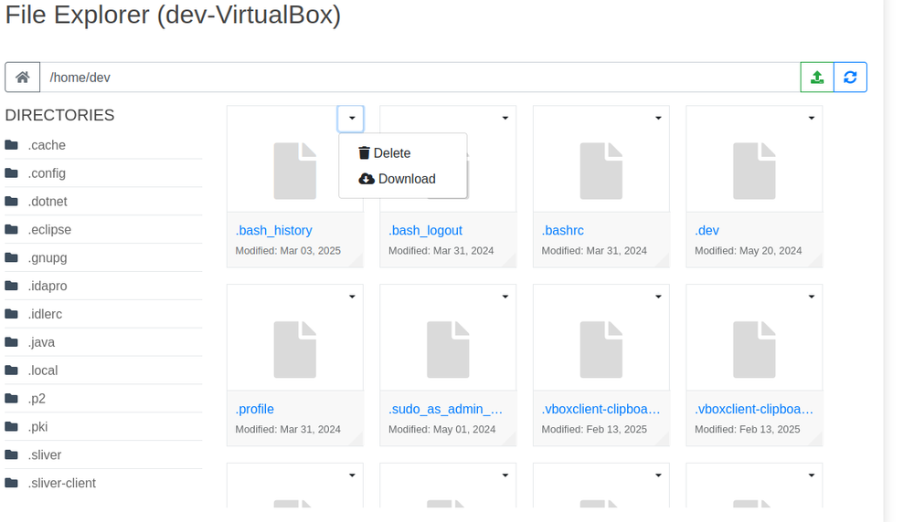The width and height of the screenshot is (914, 522).
Task: Open the .gnupg folder icon
Action: click(x=12, y=257)
